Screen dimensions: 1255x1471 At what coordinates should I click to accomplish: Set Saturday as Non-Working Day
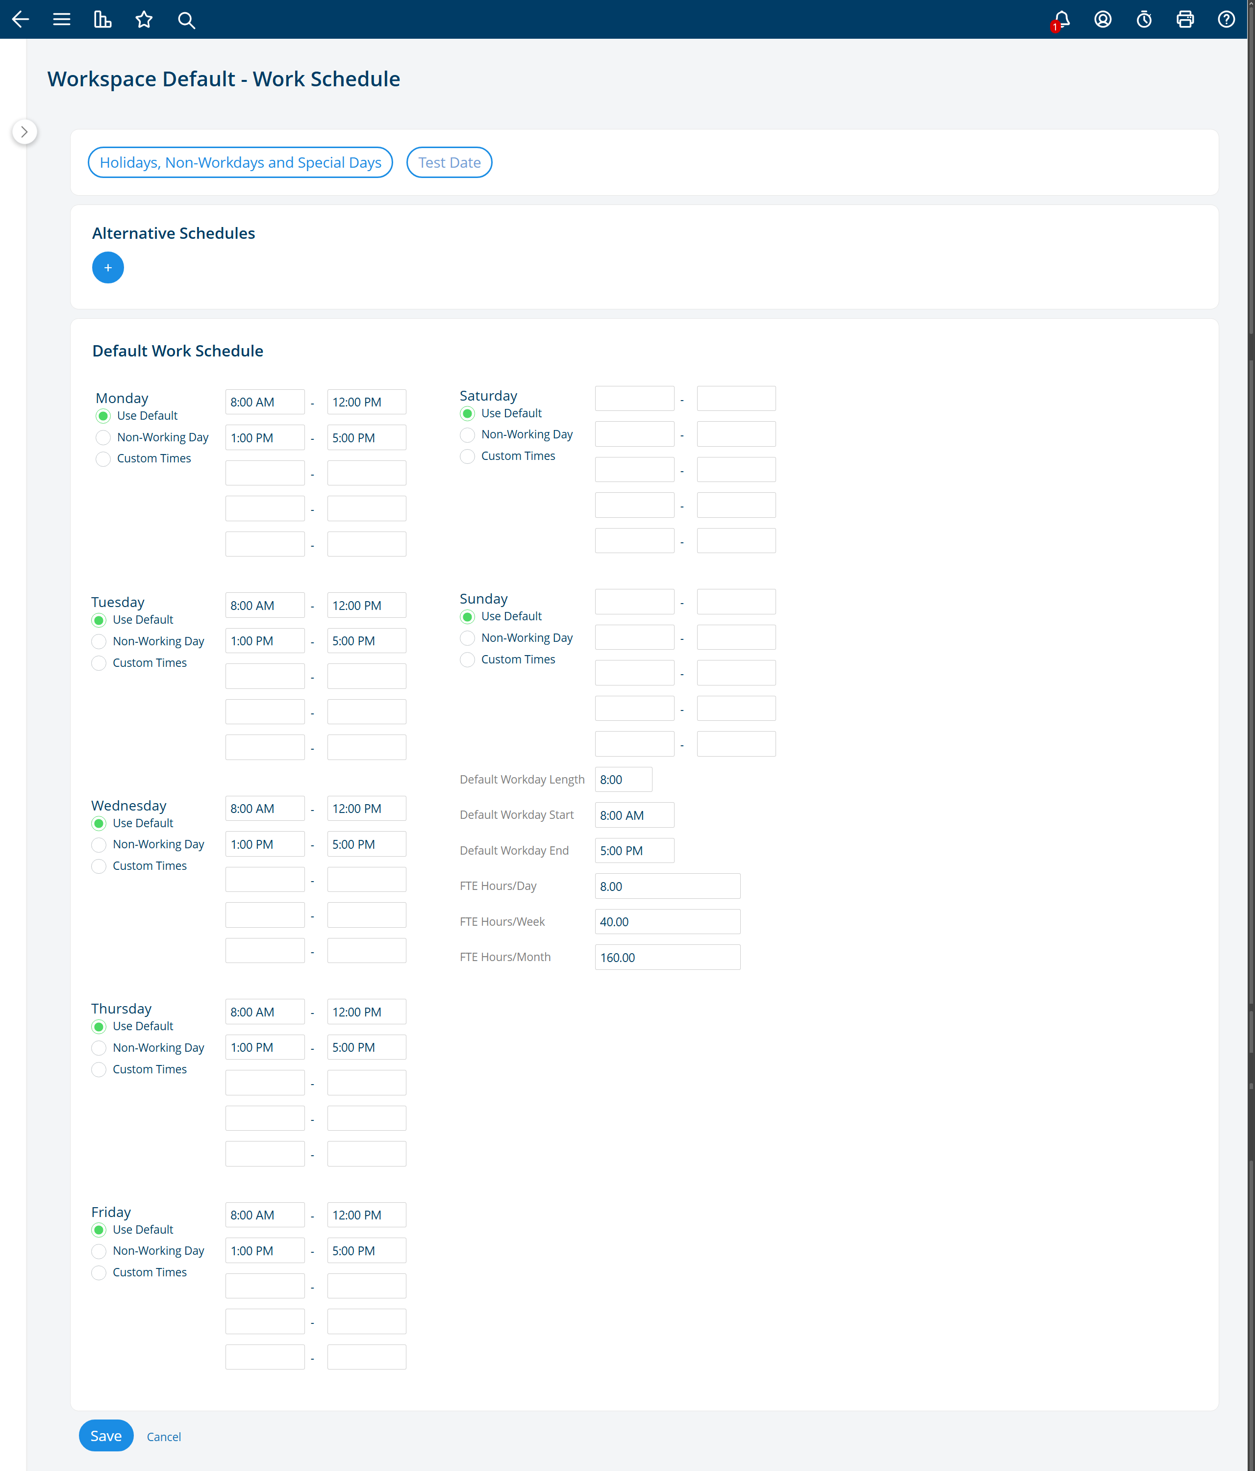[x=467, y=434]
